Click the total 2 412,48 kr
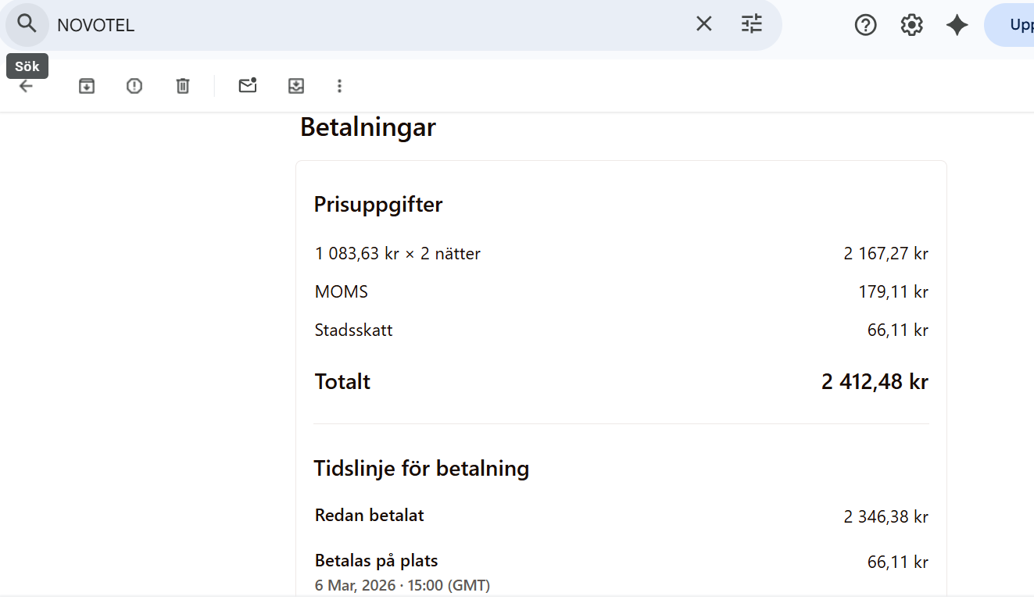Image resolution: width=1034 pixels, height=607 pixels. coord(875,382)
